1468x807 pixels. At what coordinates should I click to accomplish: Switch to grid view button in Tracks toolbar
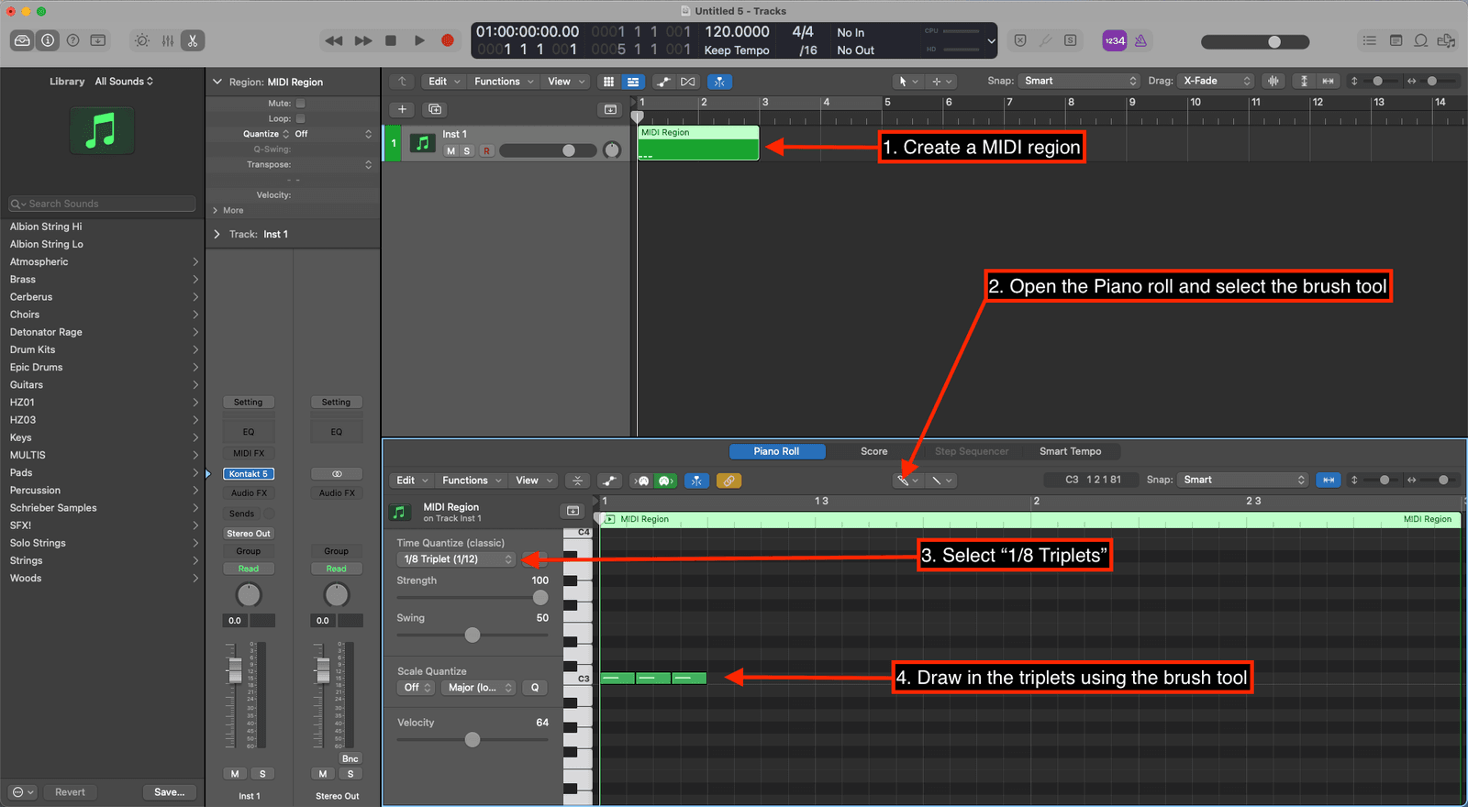(608, 82)
